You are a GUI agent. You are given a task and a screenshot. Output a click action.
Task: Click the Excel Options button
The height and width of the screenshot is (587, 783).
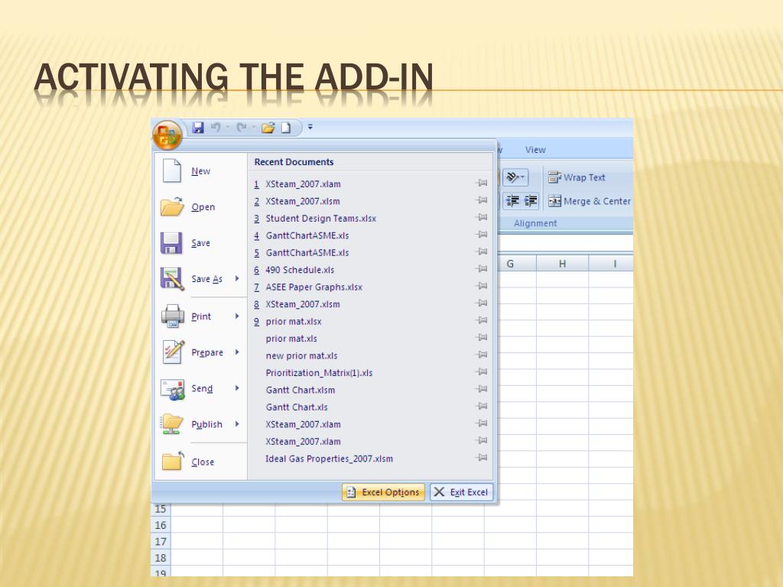384,492
